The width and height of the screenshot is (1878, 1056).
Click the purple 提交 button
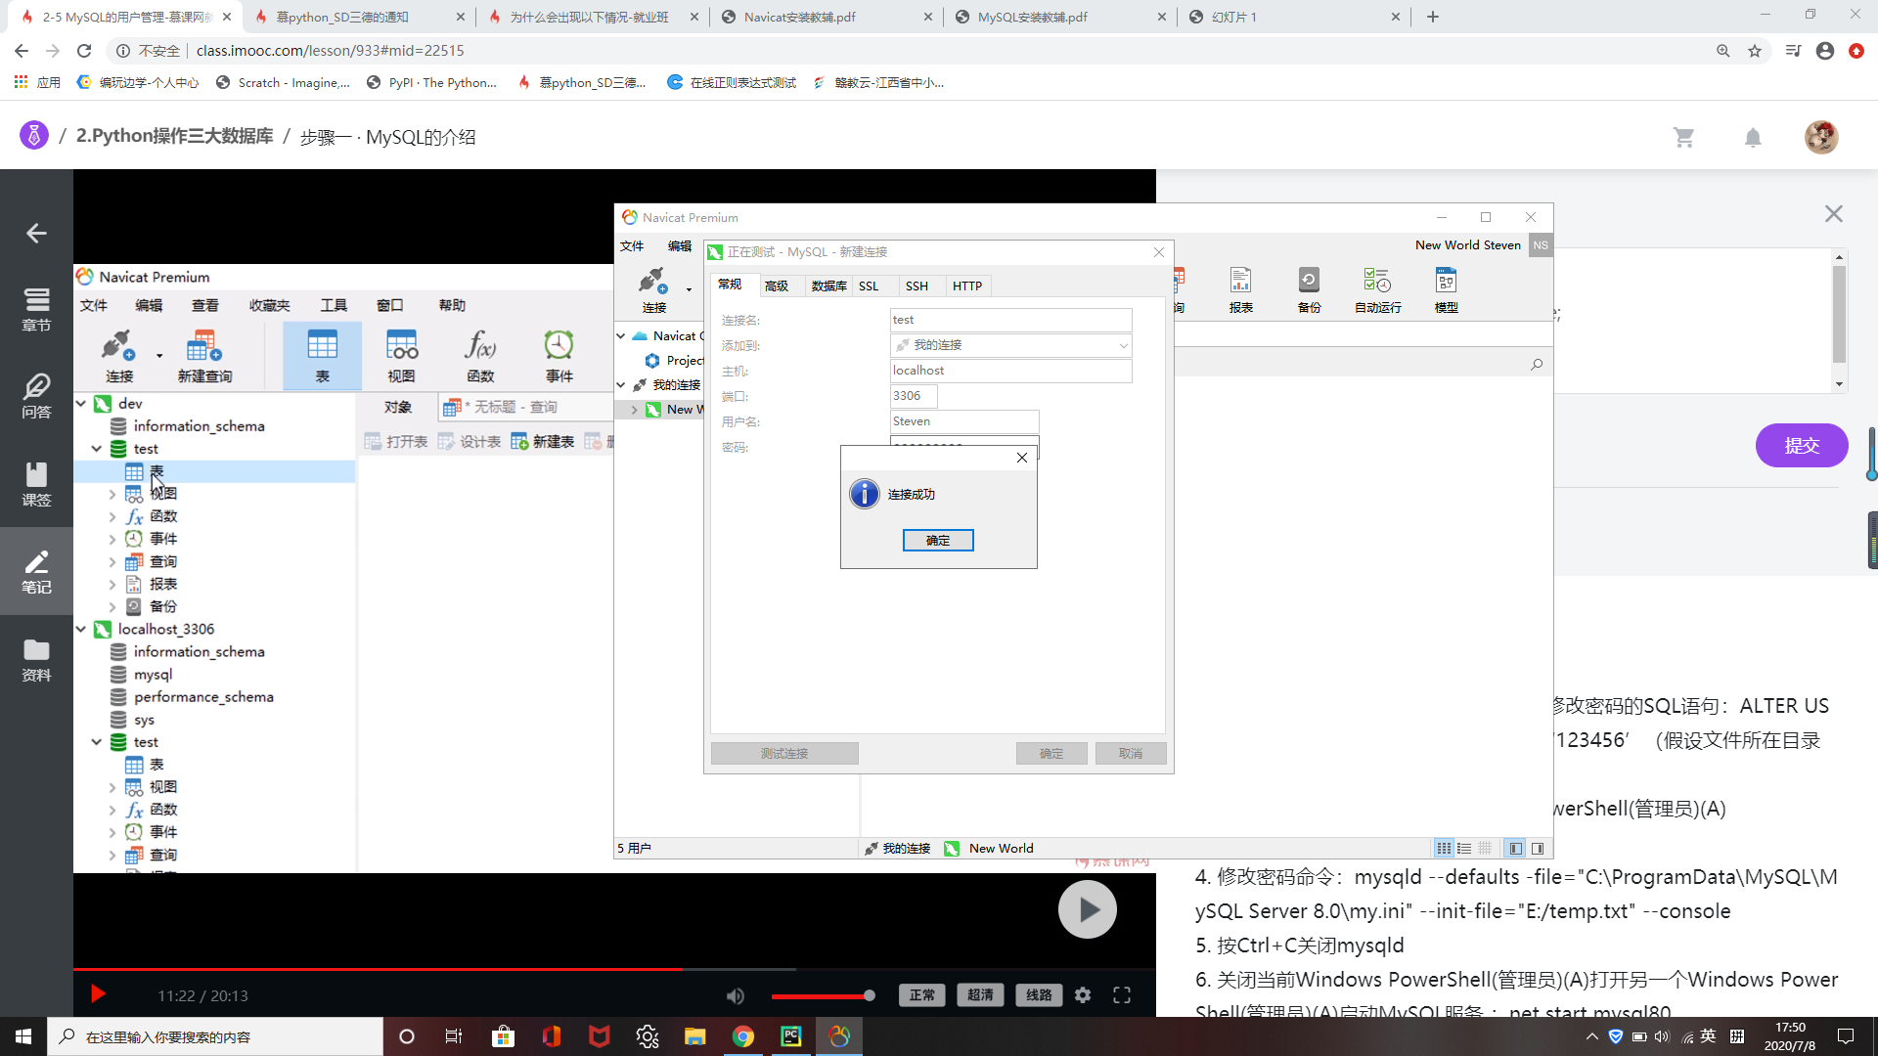pos(1802,445)
